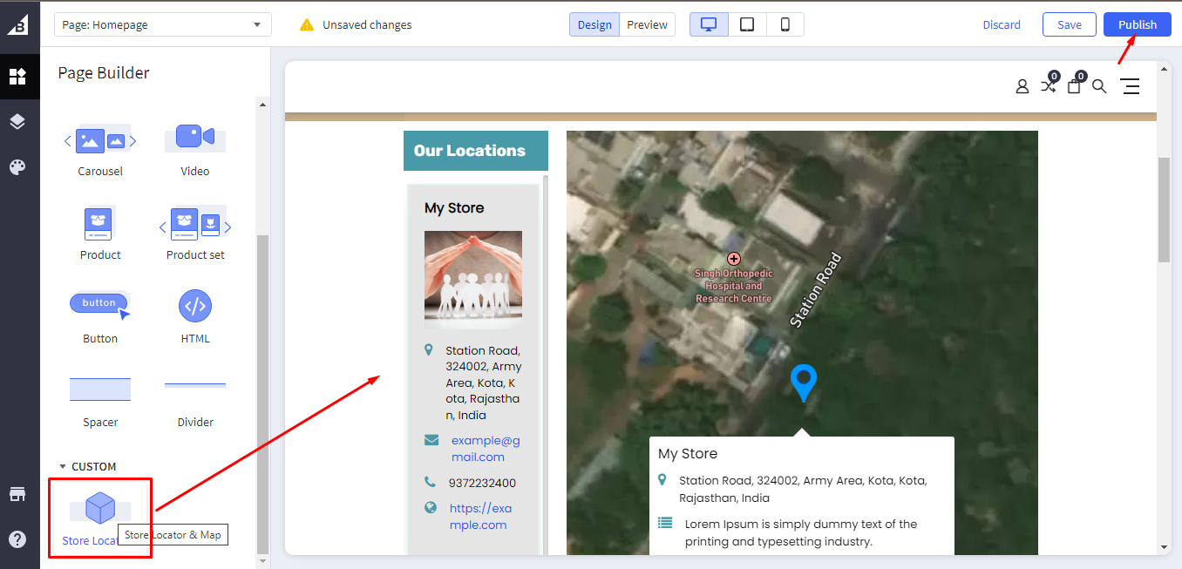Select the Spacer widget
Image resolution: width=1182 pixels, height=569 pixels.
(100, 401)
